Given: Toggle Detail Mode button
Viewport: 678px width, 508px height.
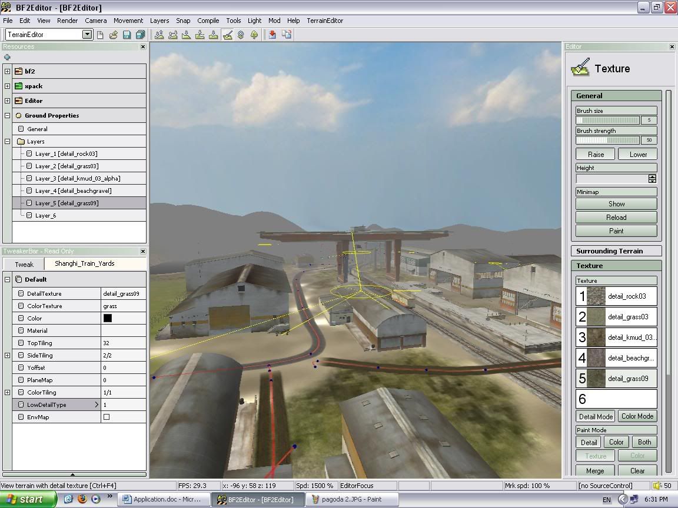Looking at the screenshot, I should click(596, 416).
